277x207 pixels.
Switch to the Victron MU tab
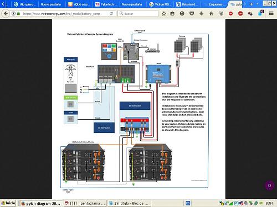160,4
